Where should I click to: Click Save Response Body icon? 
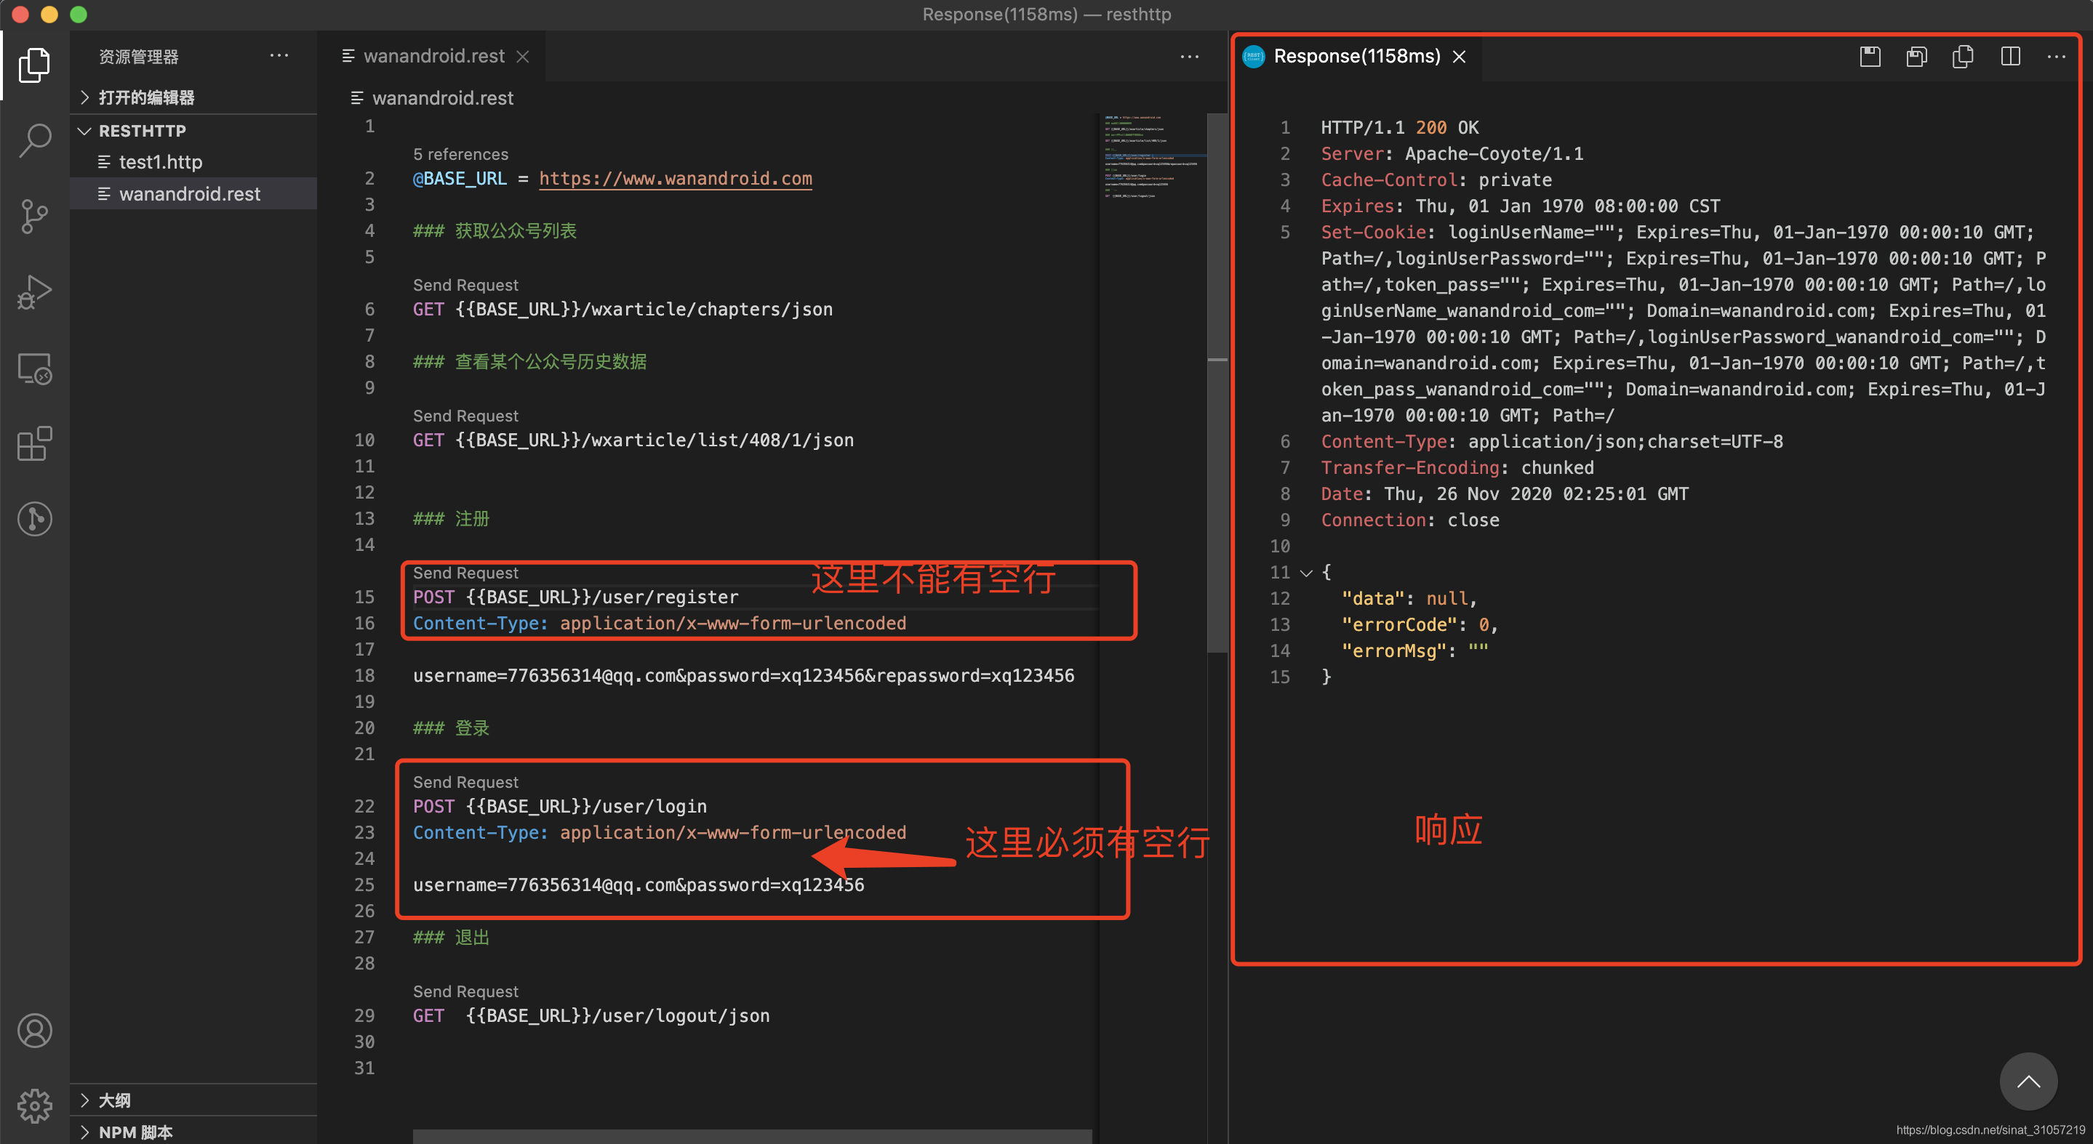point(1916,56)
